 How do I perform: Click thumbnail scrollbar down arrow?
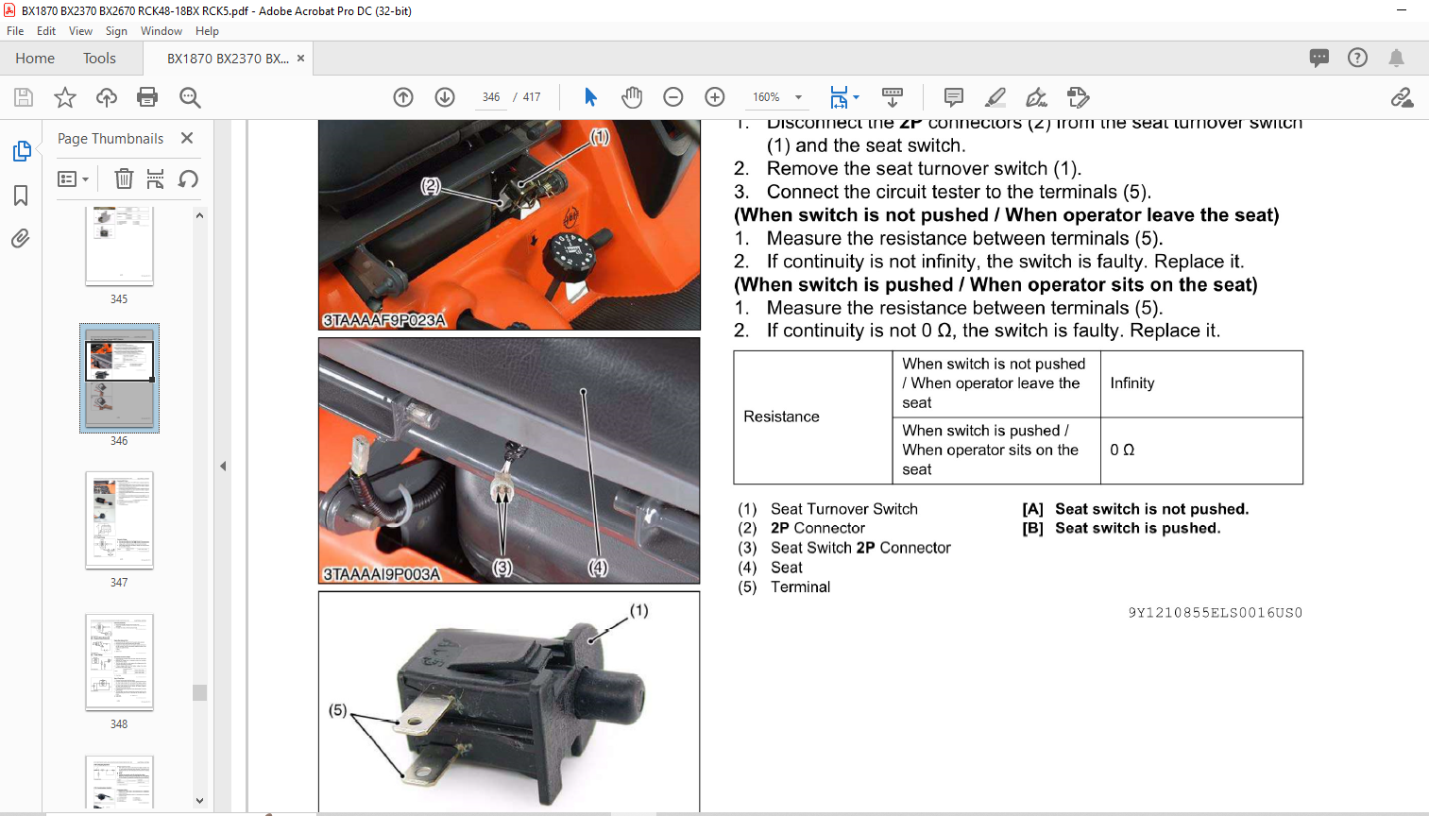pyautogui.click(x=199, y=800)
